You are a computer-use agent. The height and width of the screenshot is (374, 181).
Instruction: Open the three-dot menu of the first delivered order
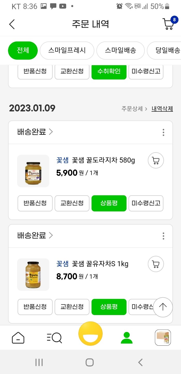pos(163,132)
